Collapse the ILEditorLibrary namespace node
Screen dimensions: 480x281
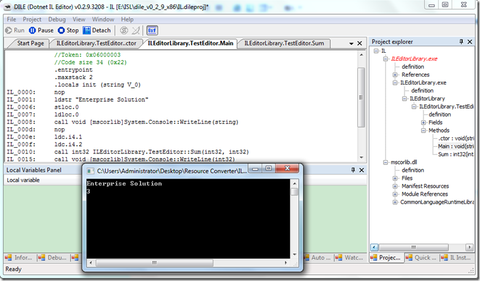pos(405,99)
